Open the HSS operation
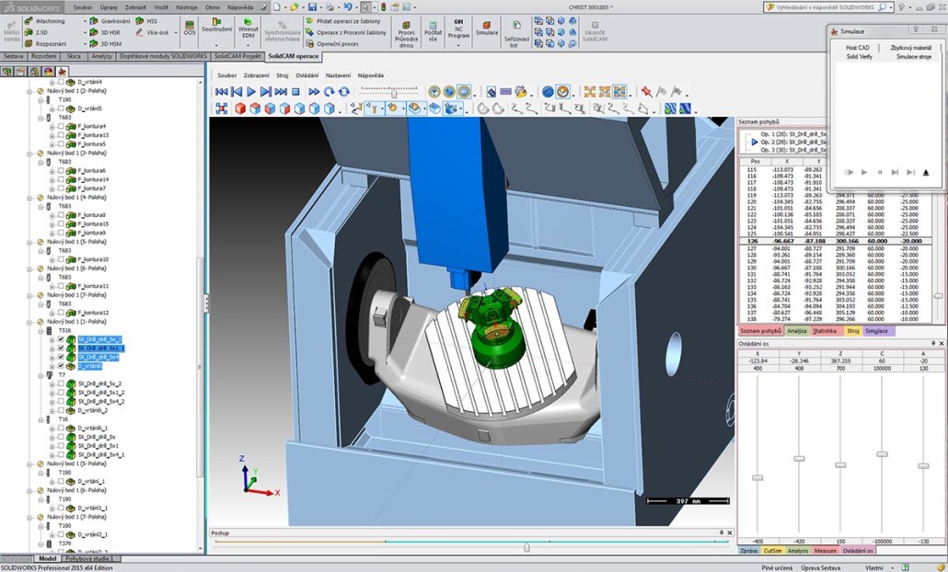The image size is (948, 572). (x=146, y=21)
